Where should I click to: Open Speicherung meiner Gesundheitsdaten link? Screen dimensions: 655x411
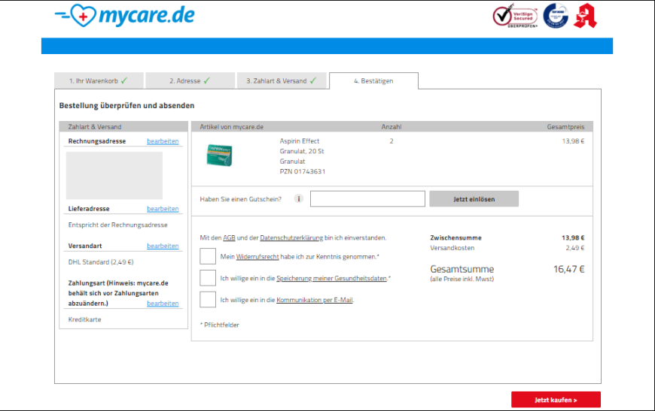click(x=332, y=279)
